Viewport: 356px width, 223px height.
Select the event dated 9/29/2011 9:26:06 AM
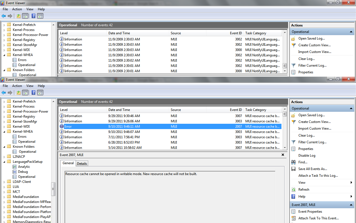point(170,121)
